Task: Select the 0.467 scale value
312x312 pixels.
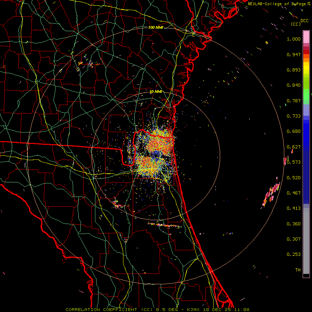Action: pos(294,193)
